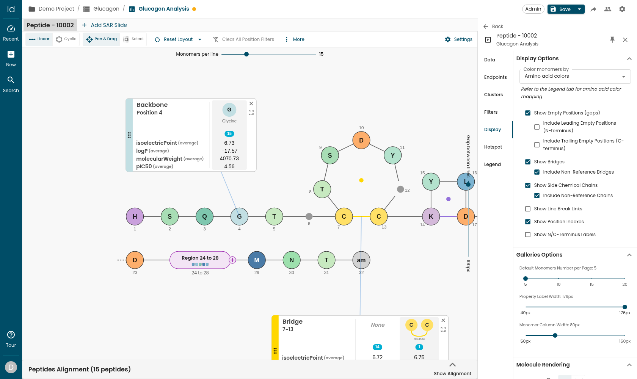Activate the Select tool
This screenshot has width=637, height=379.
tap(134, 39)
